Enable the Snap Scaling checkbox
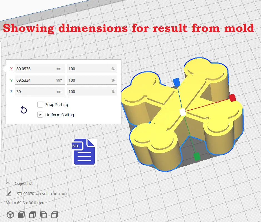This screenshot has width=261, height=222. pos(40,105)
